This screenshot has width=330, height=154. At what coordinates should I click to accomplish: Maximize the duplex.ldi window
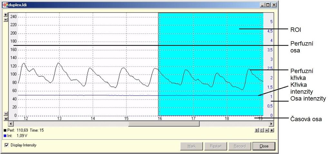click(x=267, y=5)
